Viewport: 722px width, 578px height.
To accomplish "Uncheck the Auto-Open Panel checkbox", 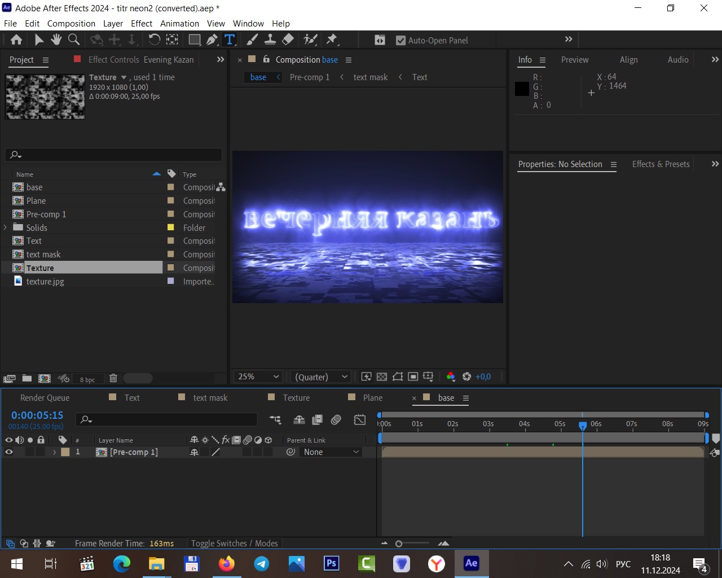I will pos(400,41).
